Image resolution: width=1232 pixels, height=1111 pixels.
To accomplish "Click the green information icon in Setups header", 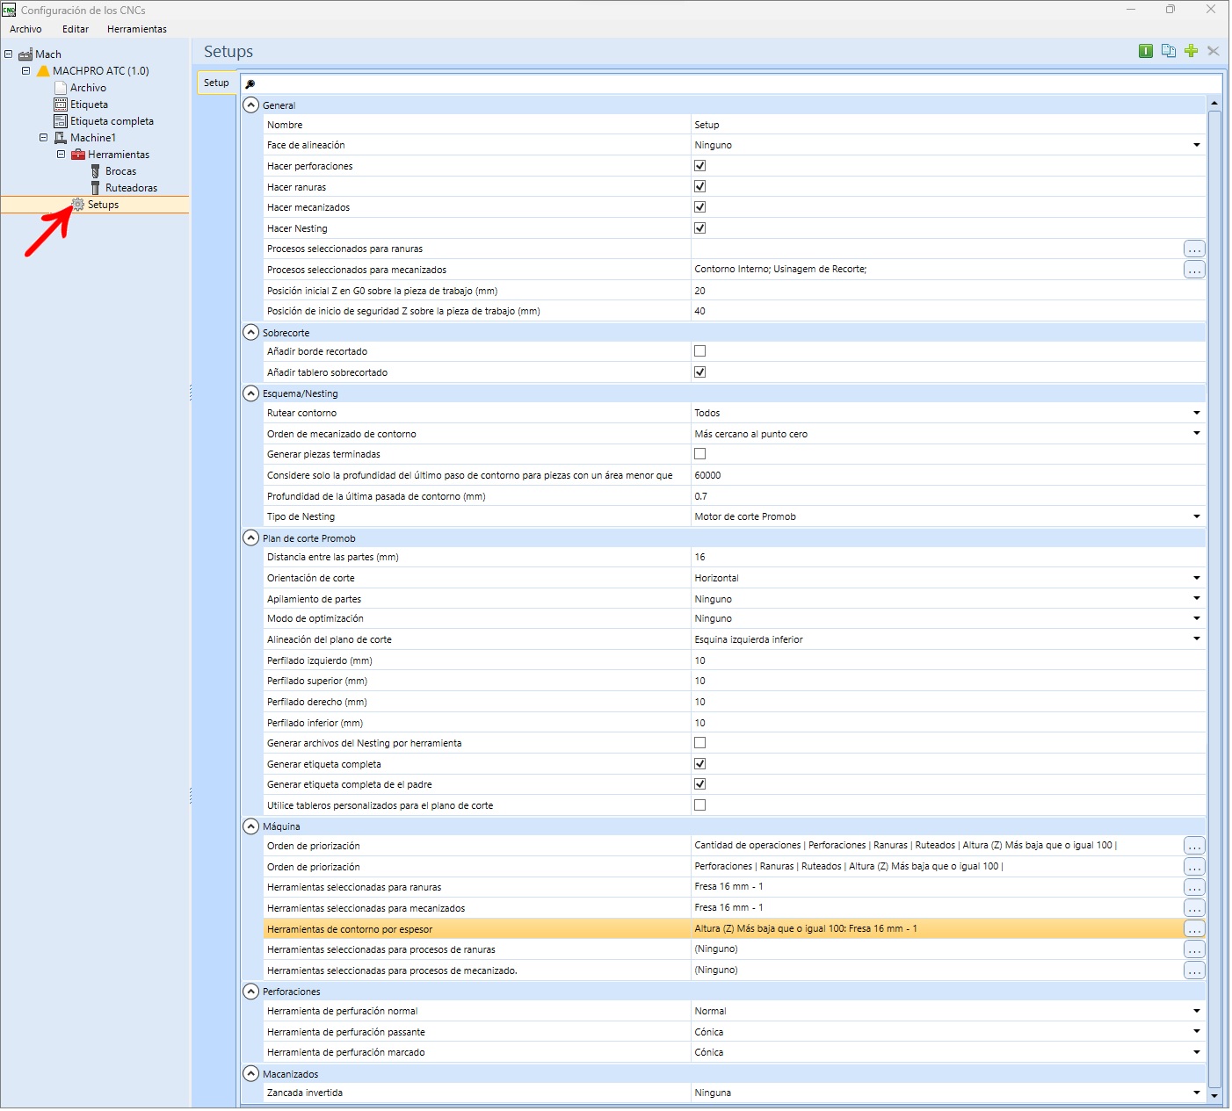I will click(x=1146, y=51).
